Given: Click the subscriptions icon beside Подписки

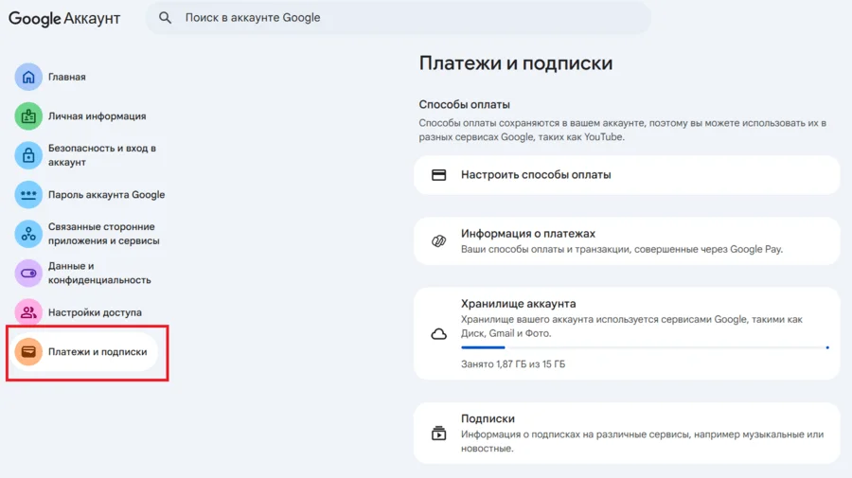Looking at the screenshot, I should tap(438, 433).
